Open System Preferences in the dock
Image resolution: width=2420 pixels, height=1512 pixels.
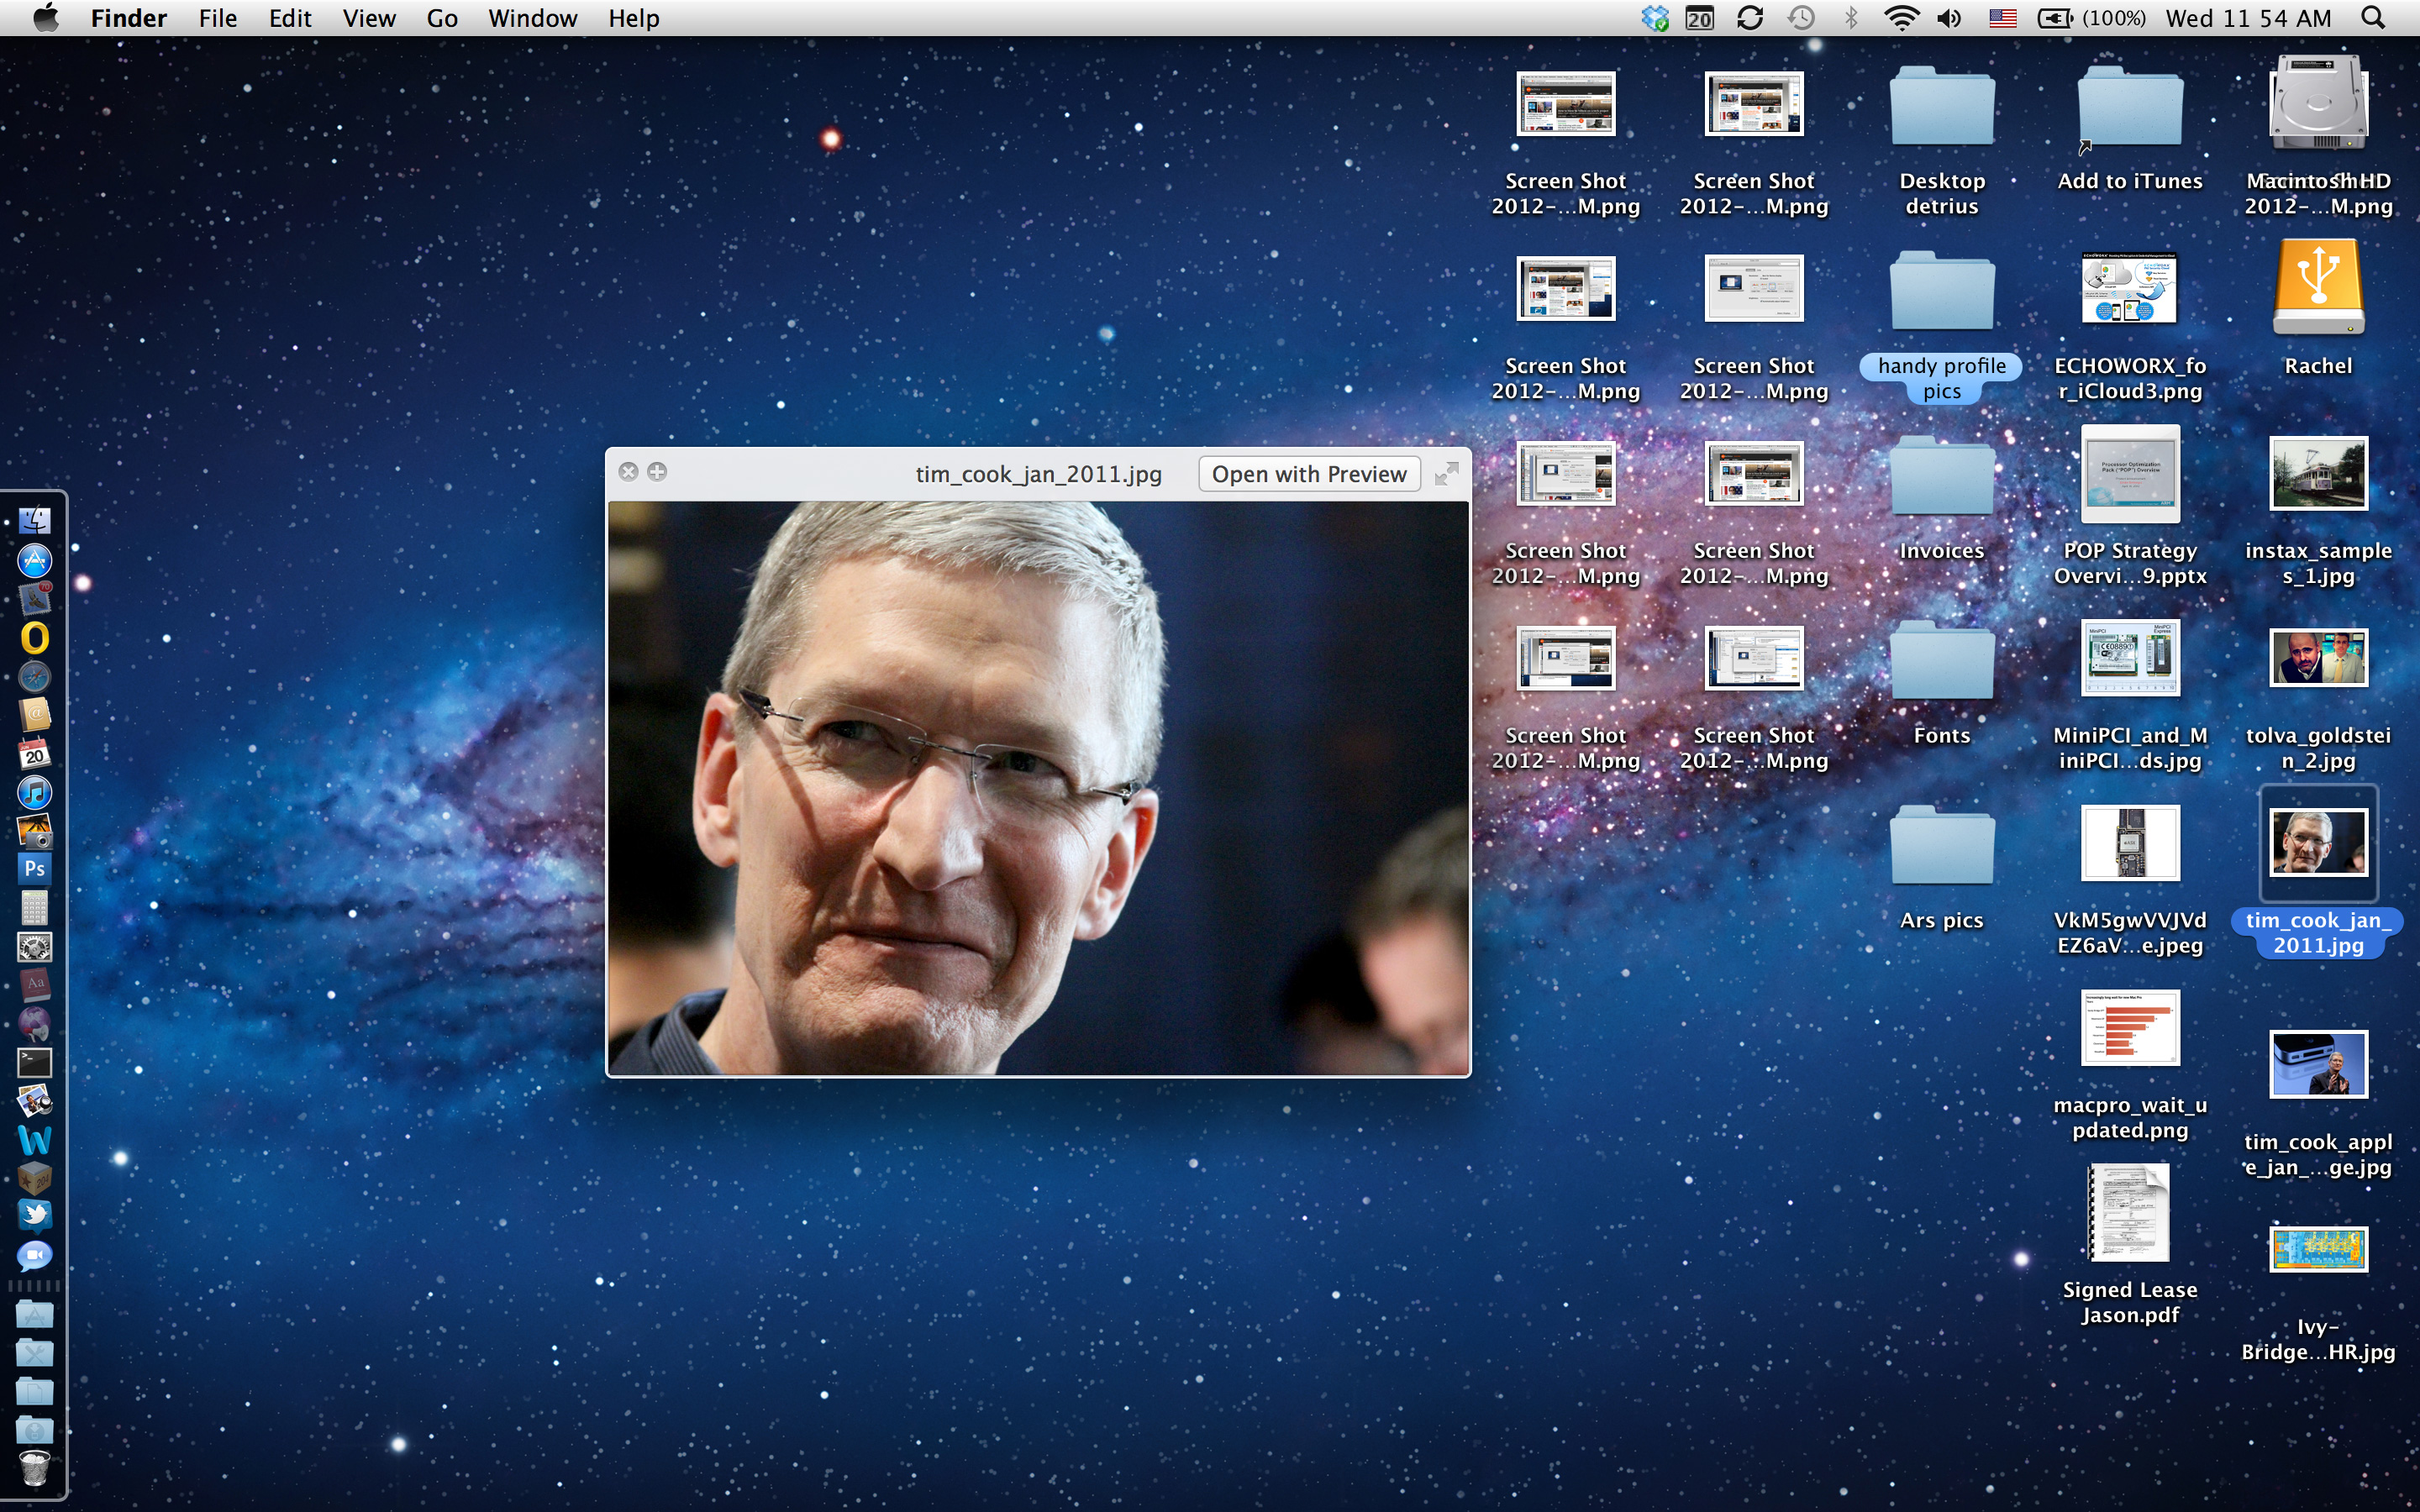tap(34, 946)
